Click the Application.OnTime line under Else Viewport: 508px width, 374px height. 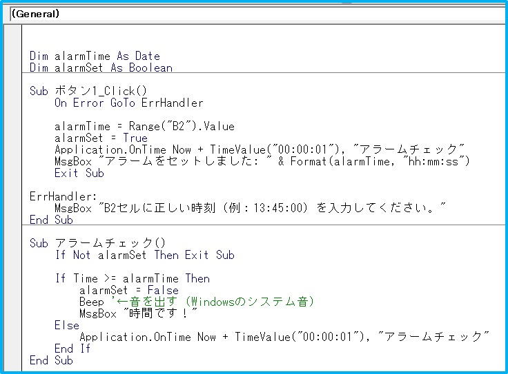pyautogui.click(x=284, y=337)
